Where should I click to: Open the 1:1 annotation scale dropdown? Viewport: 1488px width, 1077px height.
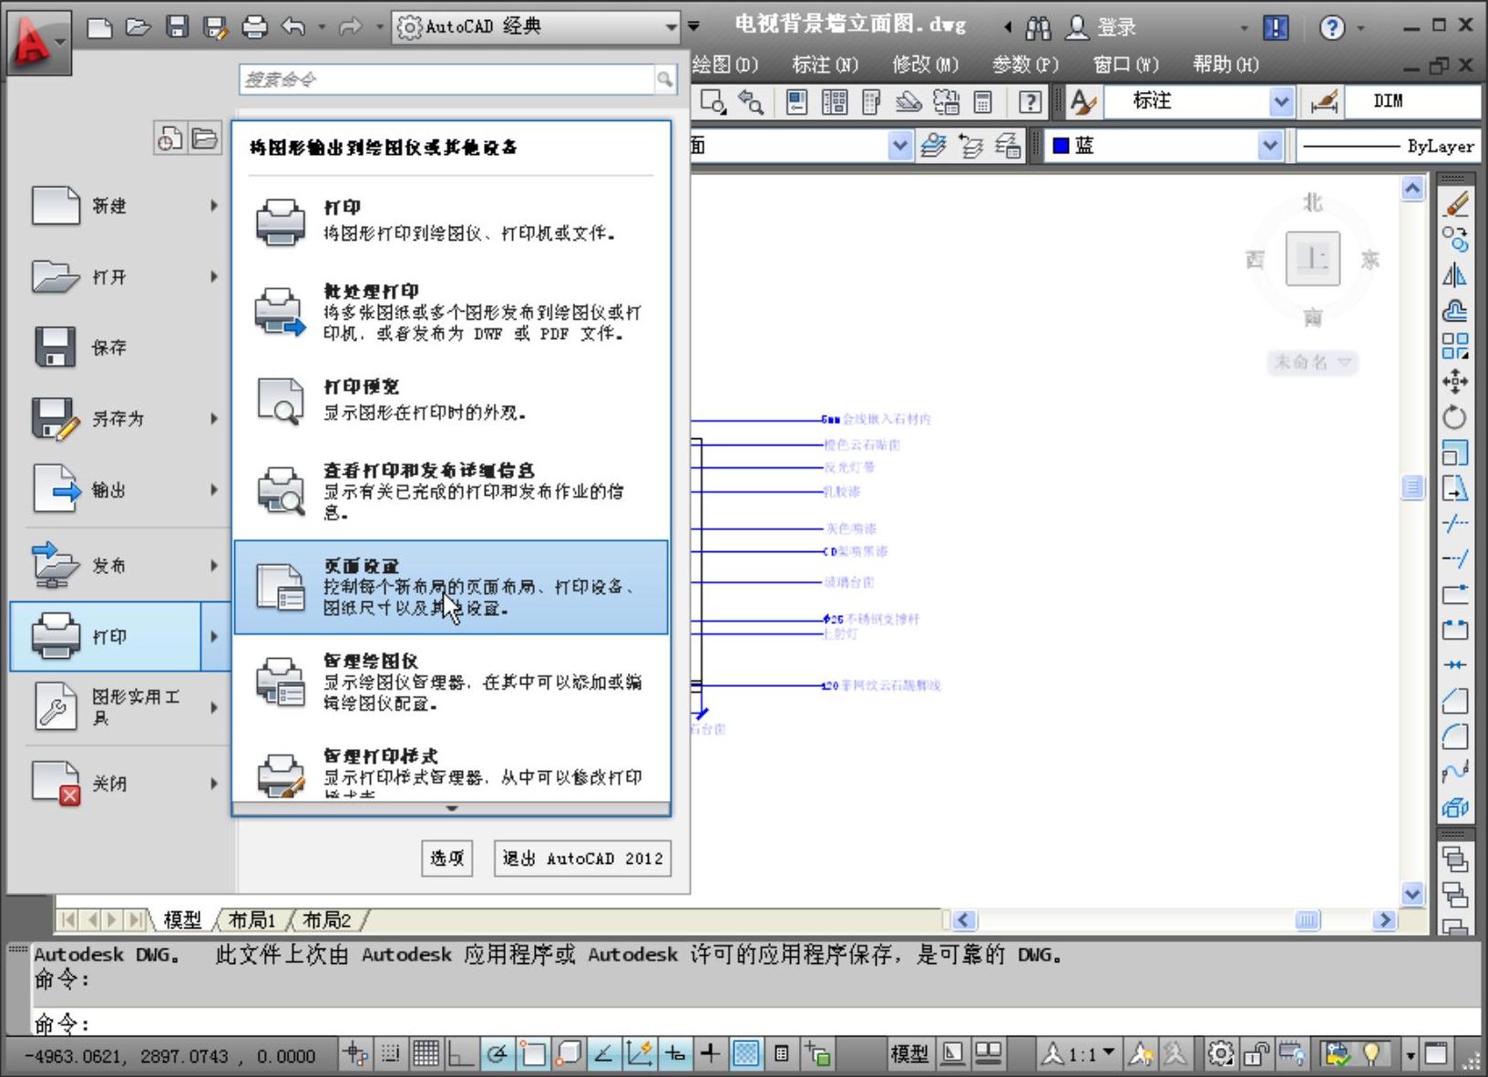pyautogui.click(x=1081, y=1054)
